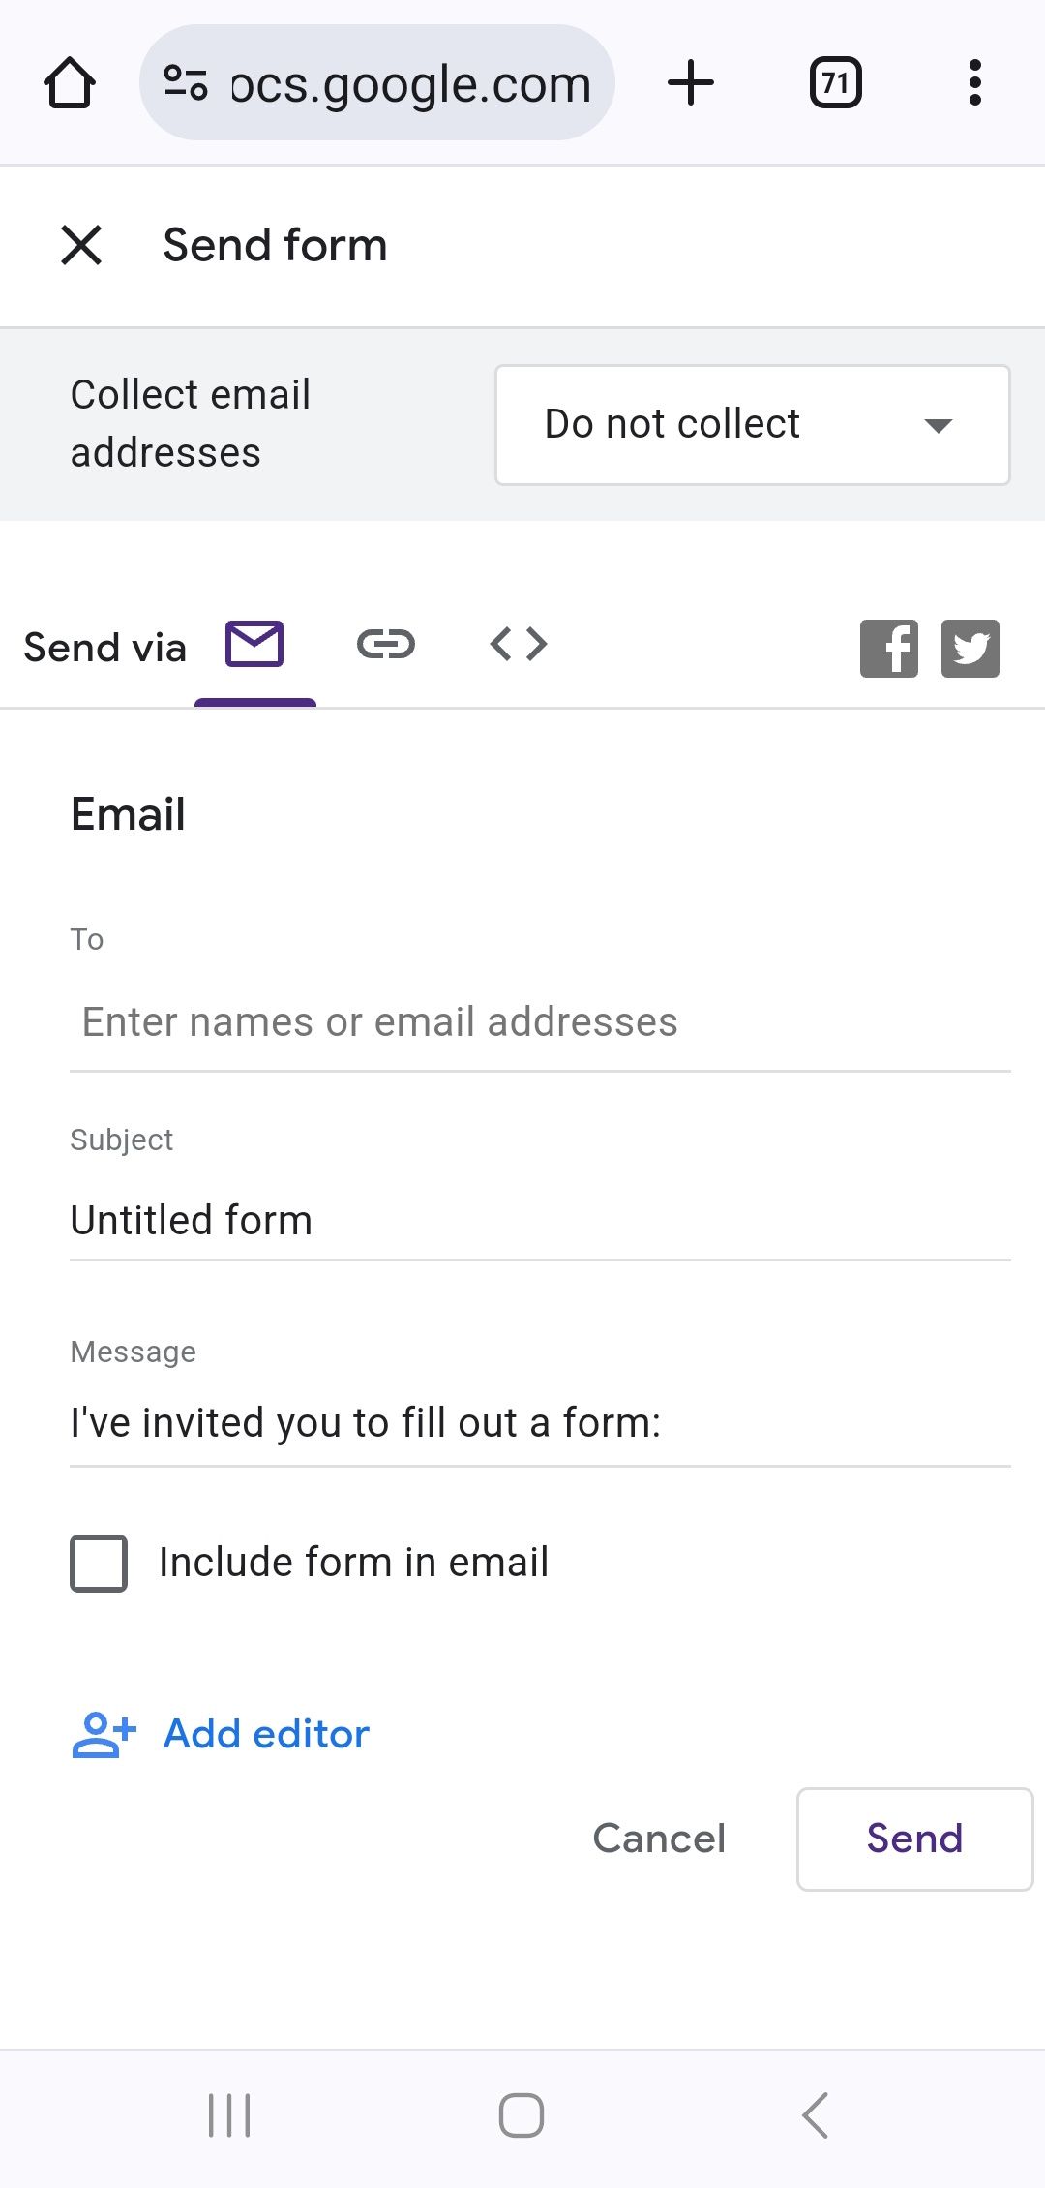The width and height of the screenshot is (1045, 2188).
Task: Expand the Do not collect selector arrow
Action: click(x=937, y=425)
